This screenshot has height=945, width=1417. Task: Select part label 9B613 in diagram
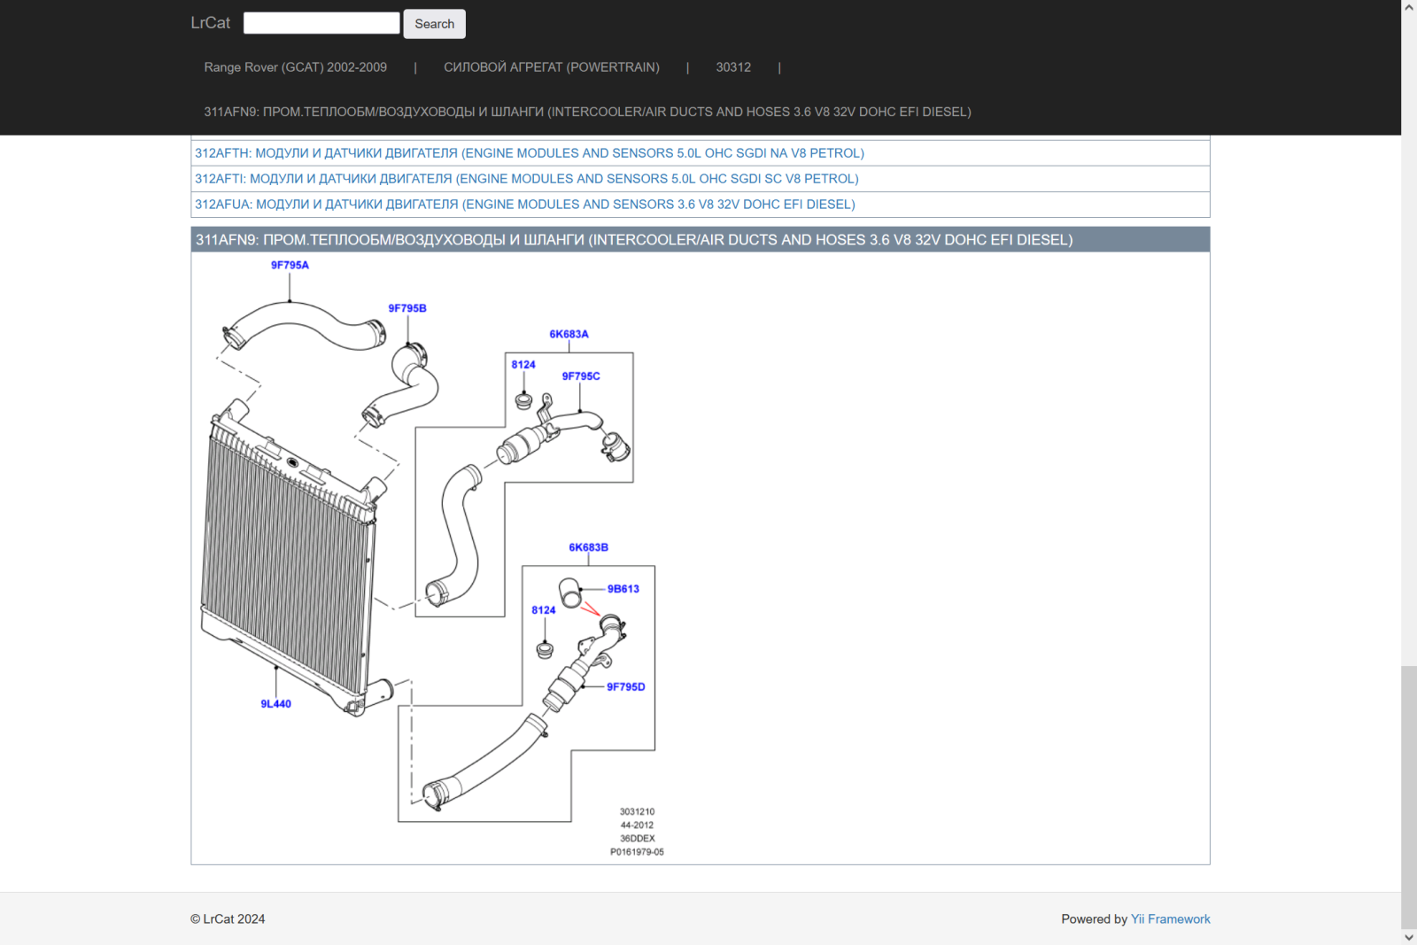tap(623, 589)
